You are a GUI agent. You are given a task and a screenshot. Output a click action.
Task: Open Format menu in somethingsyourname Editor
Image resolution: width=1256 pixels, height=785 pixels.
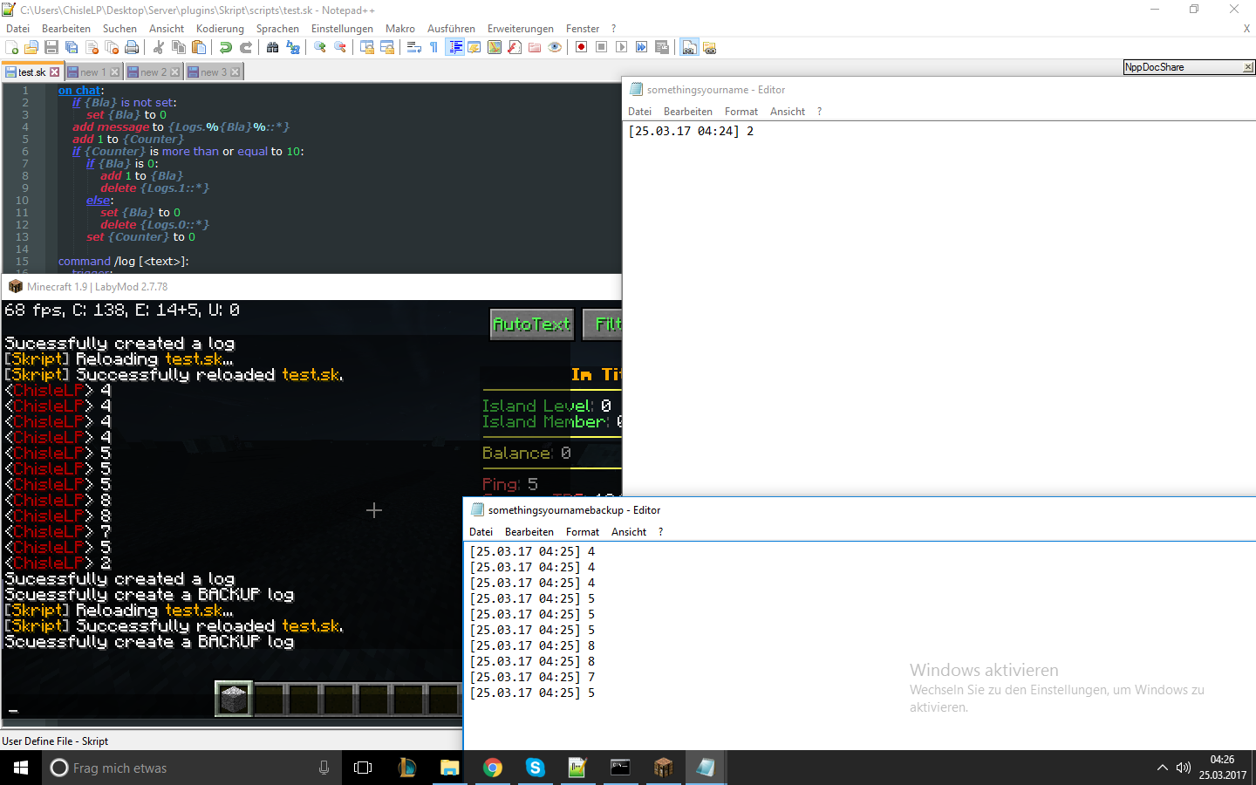click(741, 112)
